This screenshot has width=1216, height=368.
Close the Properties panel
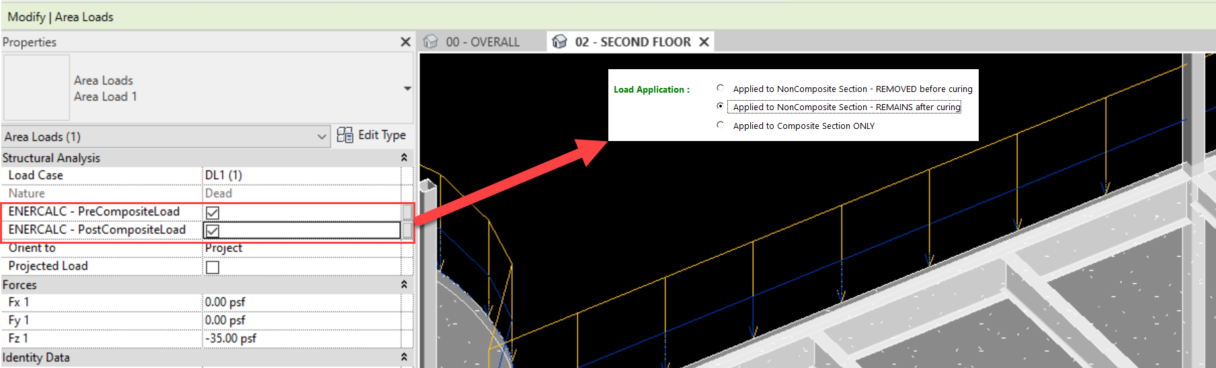click(405, 42)
